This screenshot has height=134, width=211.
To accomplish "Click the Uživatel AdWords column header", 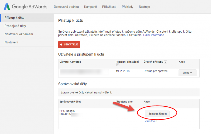I will tap(70, 62).
